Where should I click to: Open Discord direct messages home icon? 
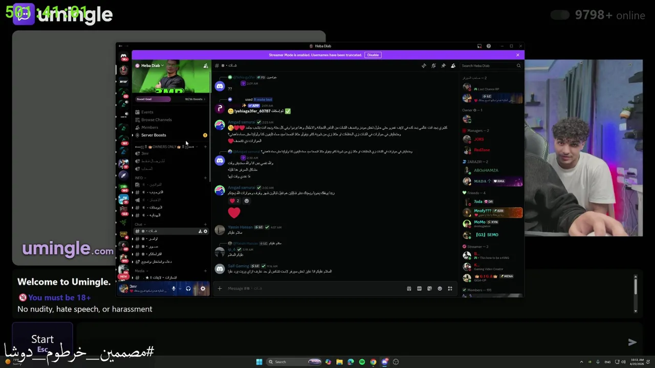coord(123,57)
